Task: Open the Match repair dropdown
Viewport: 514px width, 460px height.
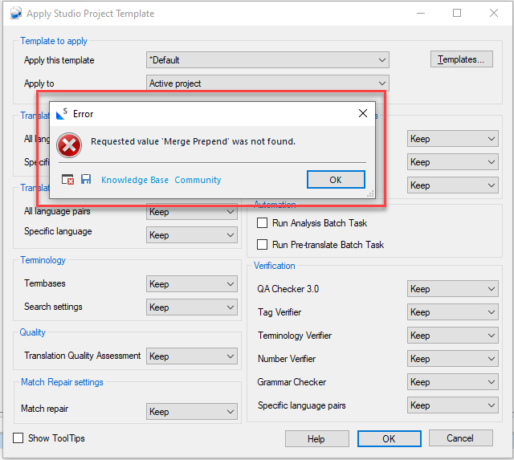Action: tap(192, 412)
